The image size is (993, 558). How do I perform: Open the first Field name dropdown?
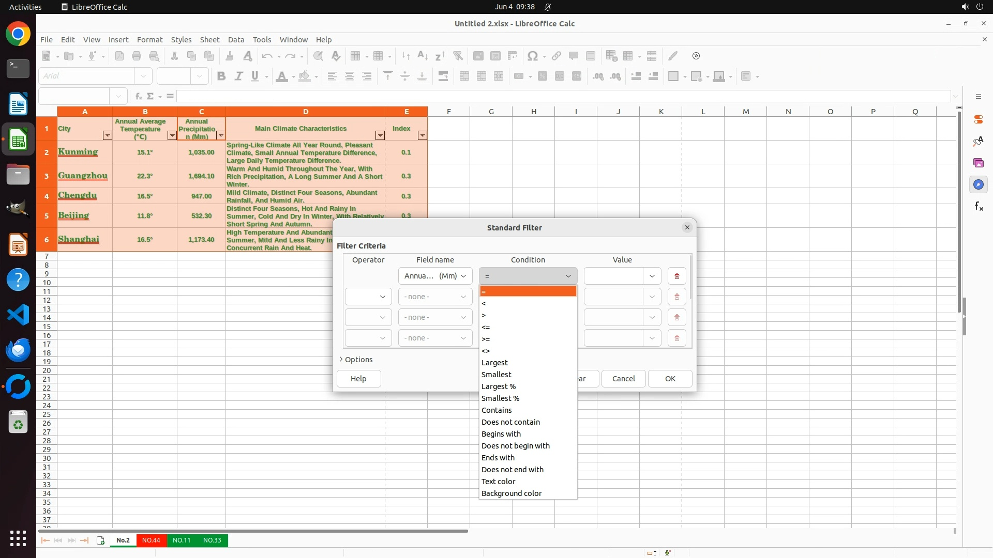[435, 276]
